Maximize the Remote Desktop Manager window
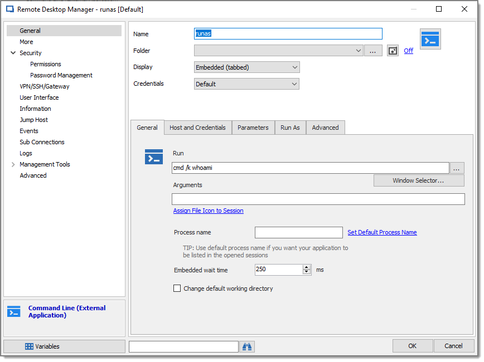Screen dimensions: 484x362 pos(439,9)
